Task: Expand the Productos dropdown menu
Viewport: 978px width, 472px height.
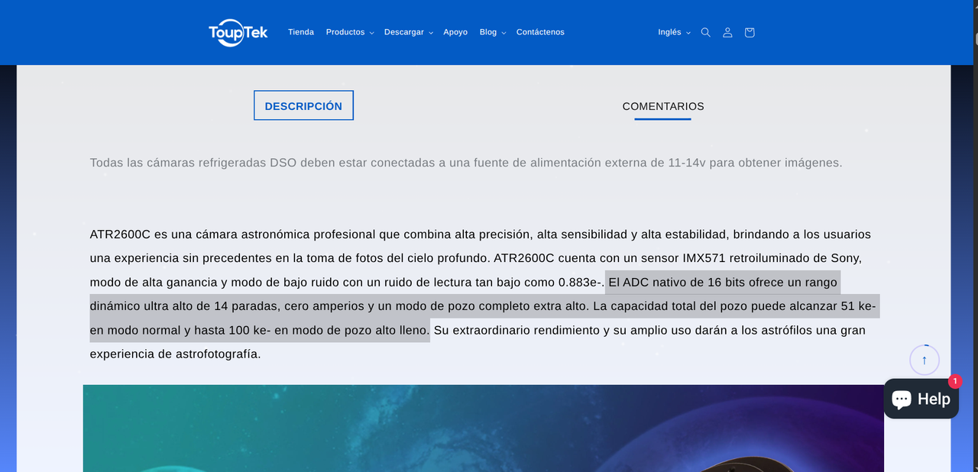Action: click(x=350, y=32)
